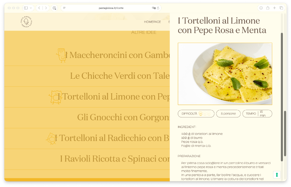Toggle the Safari sidebar button
Screen dimensions: 291x187
[26, 8]
